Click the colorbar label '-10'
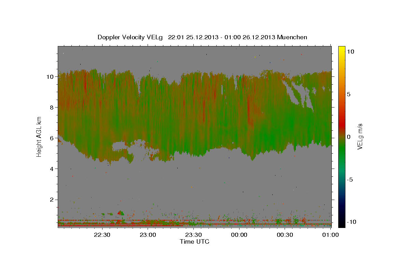Viewport: 410px width, 273px height. [x=352, y=222]
